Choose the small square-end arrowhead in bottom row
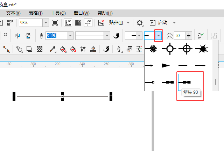Viewport: 224px width, 151px height. (150, 82)
